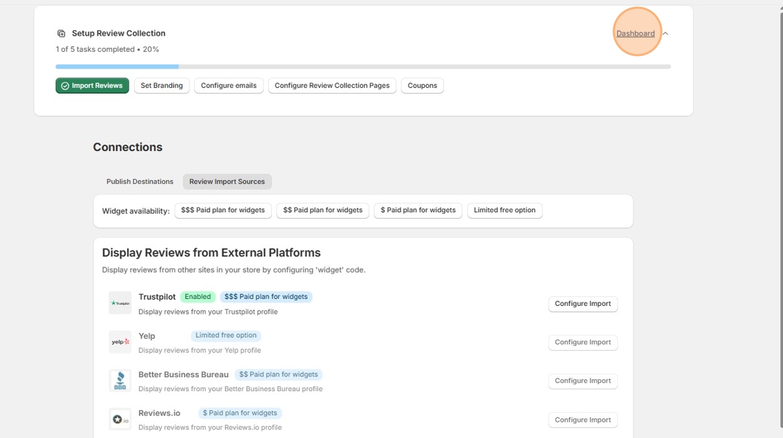Click the Configure emails task
Image resolution: width=783 pixels, height=438 pixels.
pyautogui.click(x=229, y=85)
